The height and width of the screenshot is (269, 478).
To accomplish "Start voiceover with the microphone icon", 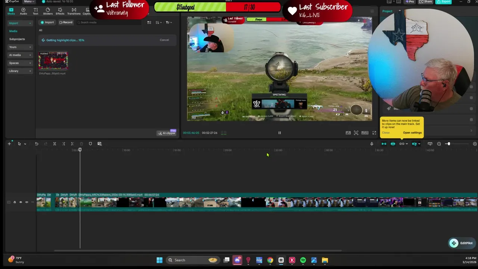I will tap(372, 144).
